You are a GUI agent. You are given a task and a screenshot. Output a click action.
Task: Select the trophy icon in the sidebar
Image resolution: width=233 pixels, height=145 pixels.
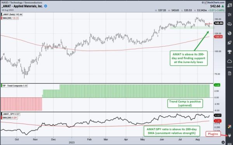point(230,52)
